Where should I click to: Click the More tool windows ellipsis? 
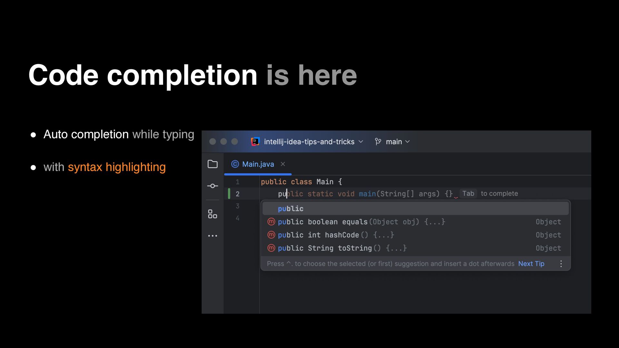point(212,236)
